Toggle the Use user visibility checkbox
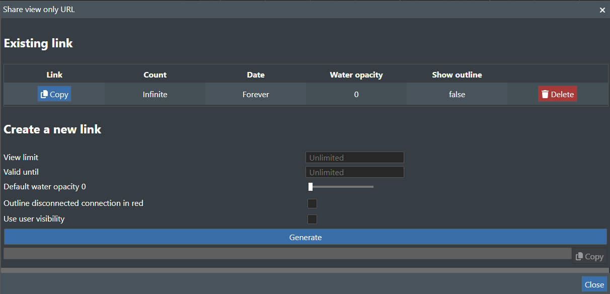 (312, 219)
